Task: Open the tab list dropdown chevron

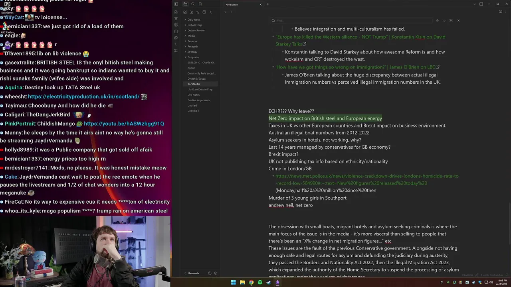Action: click(x=475, y=4)
